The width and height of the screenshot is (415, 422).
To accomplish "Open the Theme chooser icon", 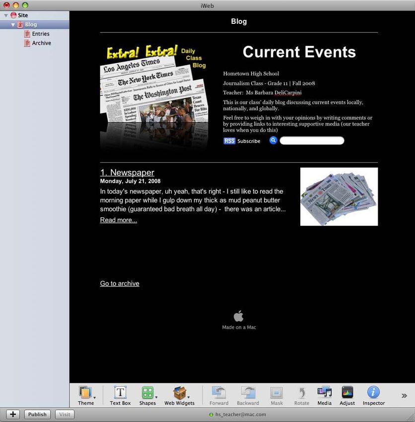I will tap(85, 392).
